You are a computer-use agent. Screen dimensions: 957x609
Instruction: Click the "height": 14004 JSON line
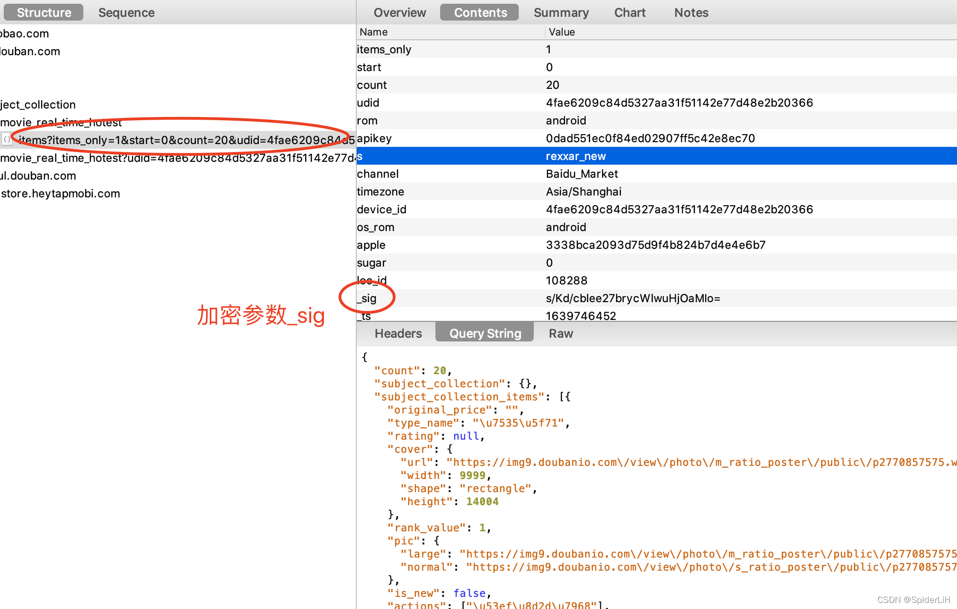point(449,501)
